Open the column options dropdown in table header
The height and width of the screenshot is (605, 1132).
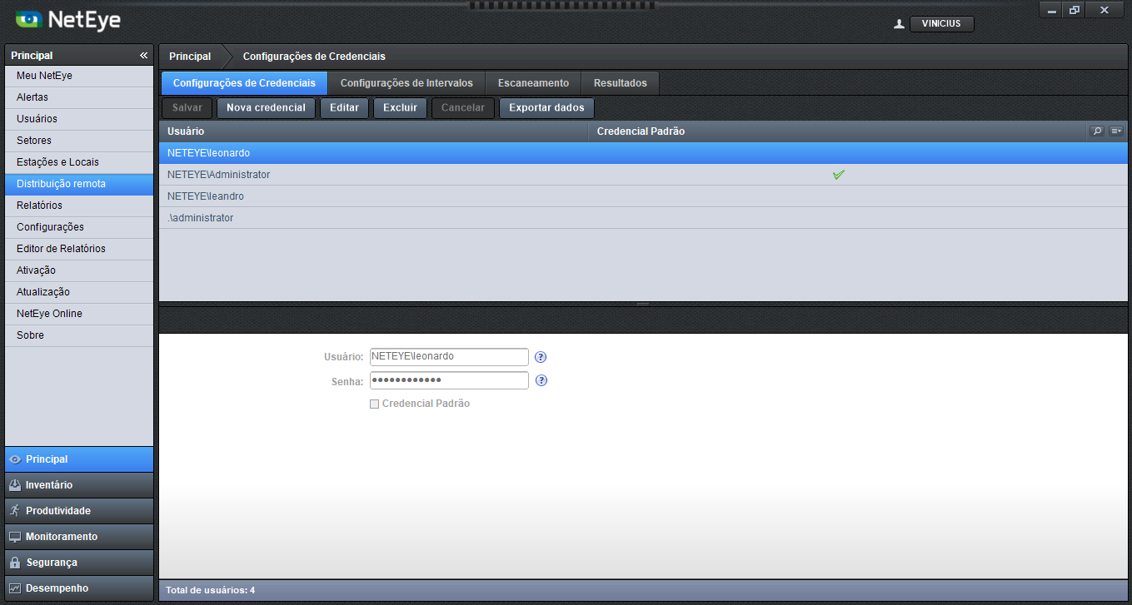tap(1115, 131)
